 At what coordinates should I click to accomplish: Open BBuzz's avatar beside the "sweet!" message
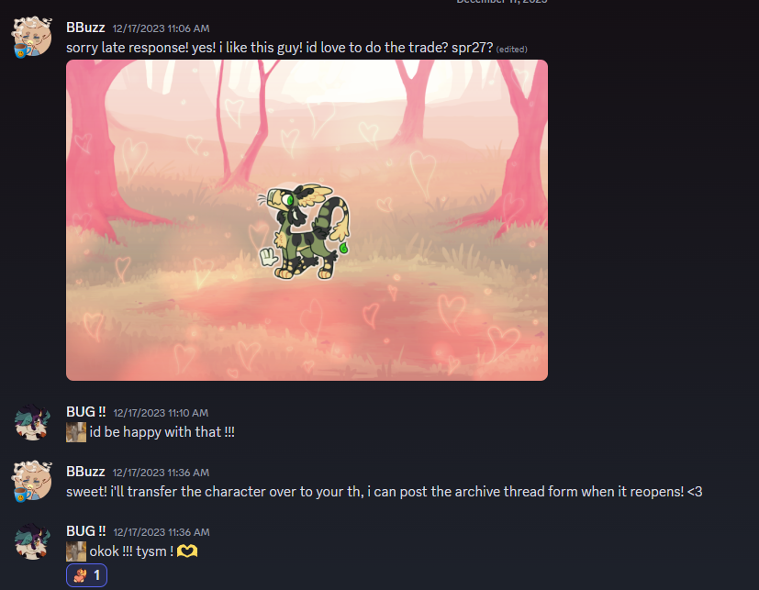32,481
